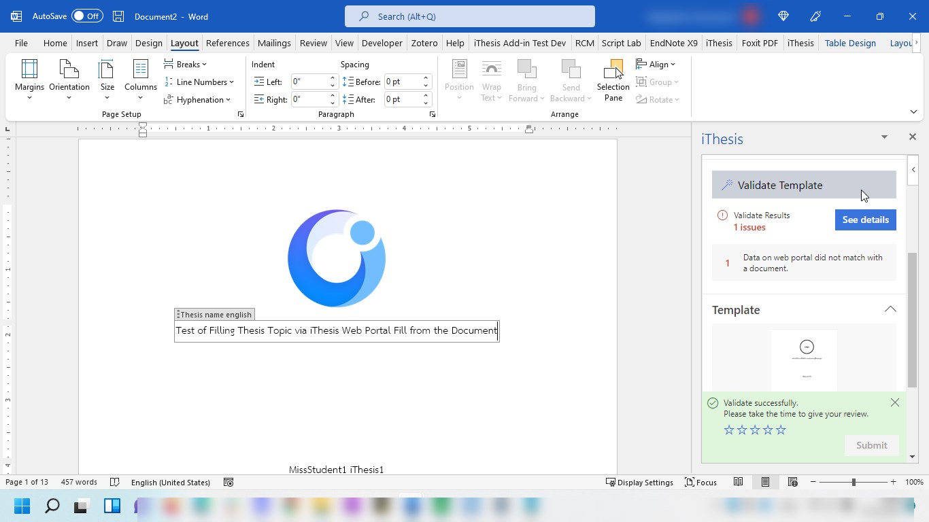Click the Search (Alt+Q) box
929x522 pixels.
pos(470,16)
